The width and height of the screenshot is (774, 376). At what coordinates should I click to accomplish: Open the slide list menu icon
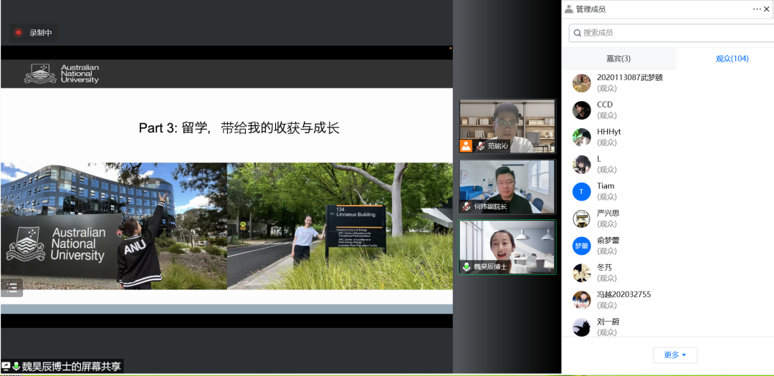pyautogui.click(x=12, y=287)
